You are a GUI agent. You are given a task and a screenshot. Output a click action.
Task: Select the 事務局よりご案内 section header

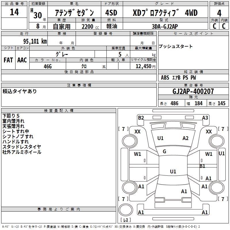point(59,209)
